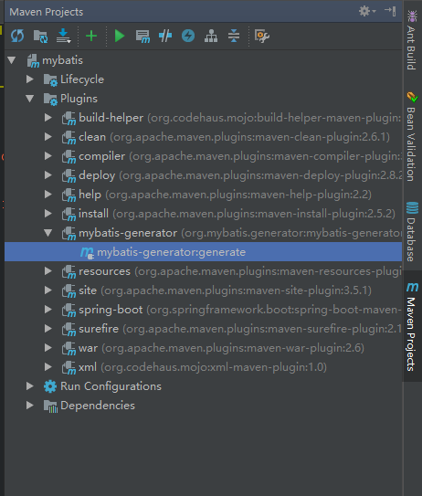Select help plugin row text
The image size is (422, 496).
coord(225,195)
